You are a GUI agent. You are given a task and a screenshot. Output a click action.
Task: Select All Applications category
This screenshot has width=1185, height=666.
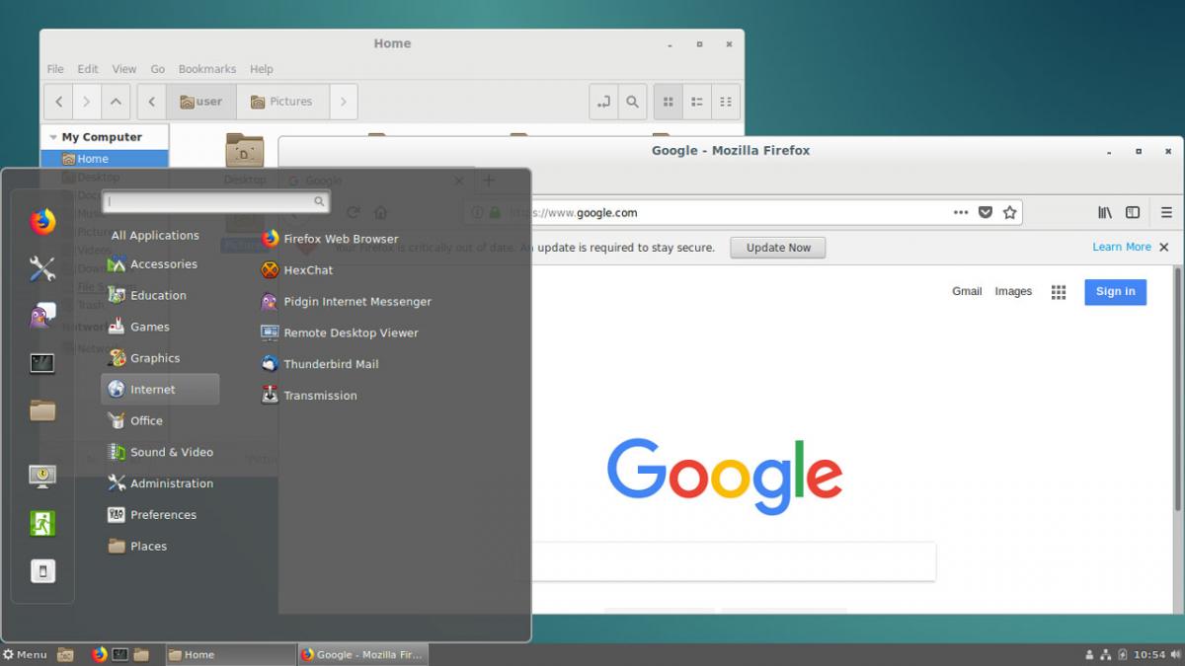tap(155, 235)
